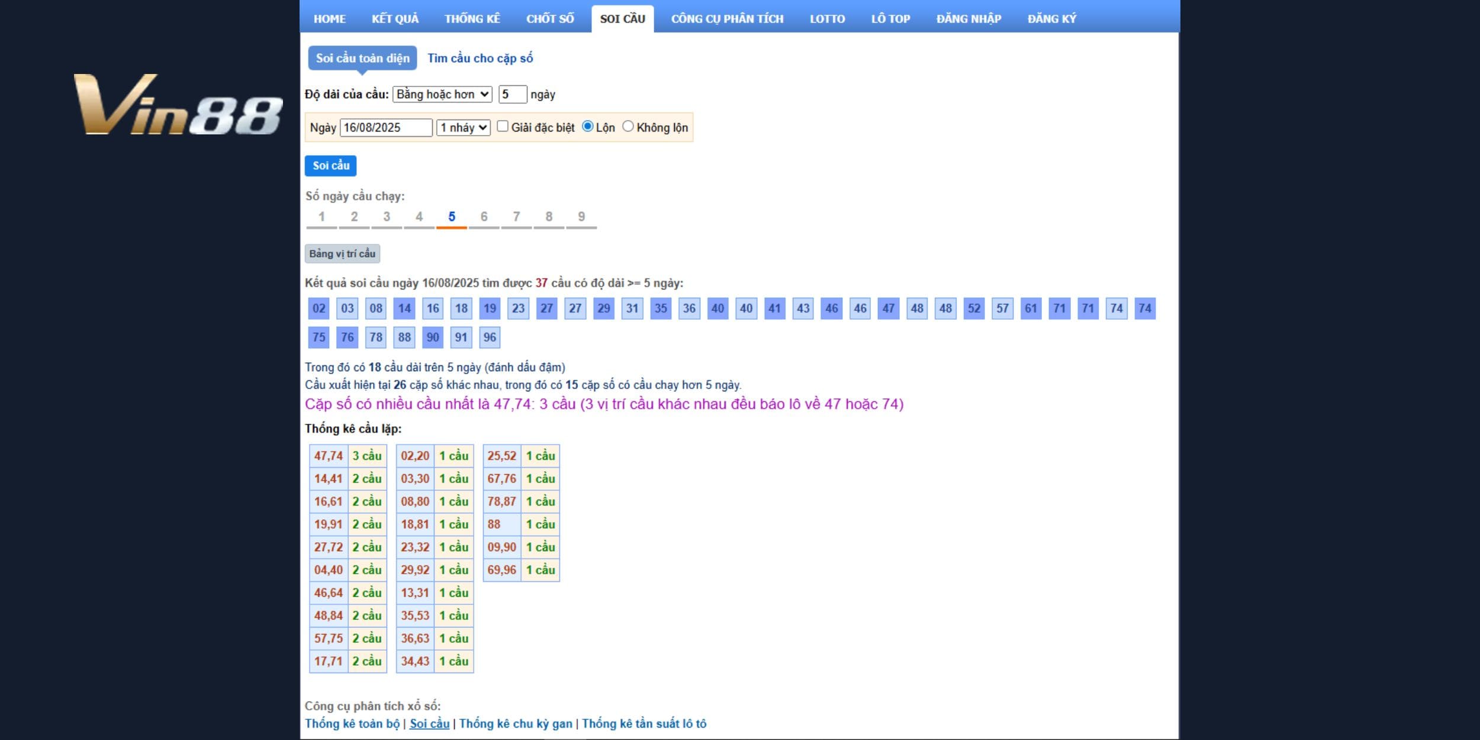Click number box 35

pos(661,308)
